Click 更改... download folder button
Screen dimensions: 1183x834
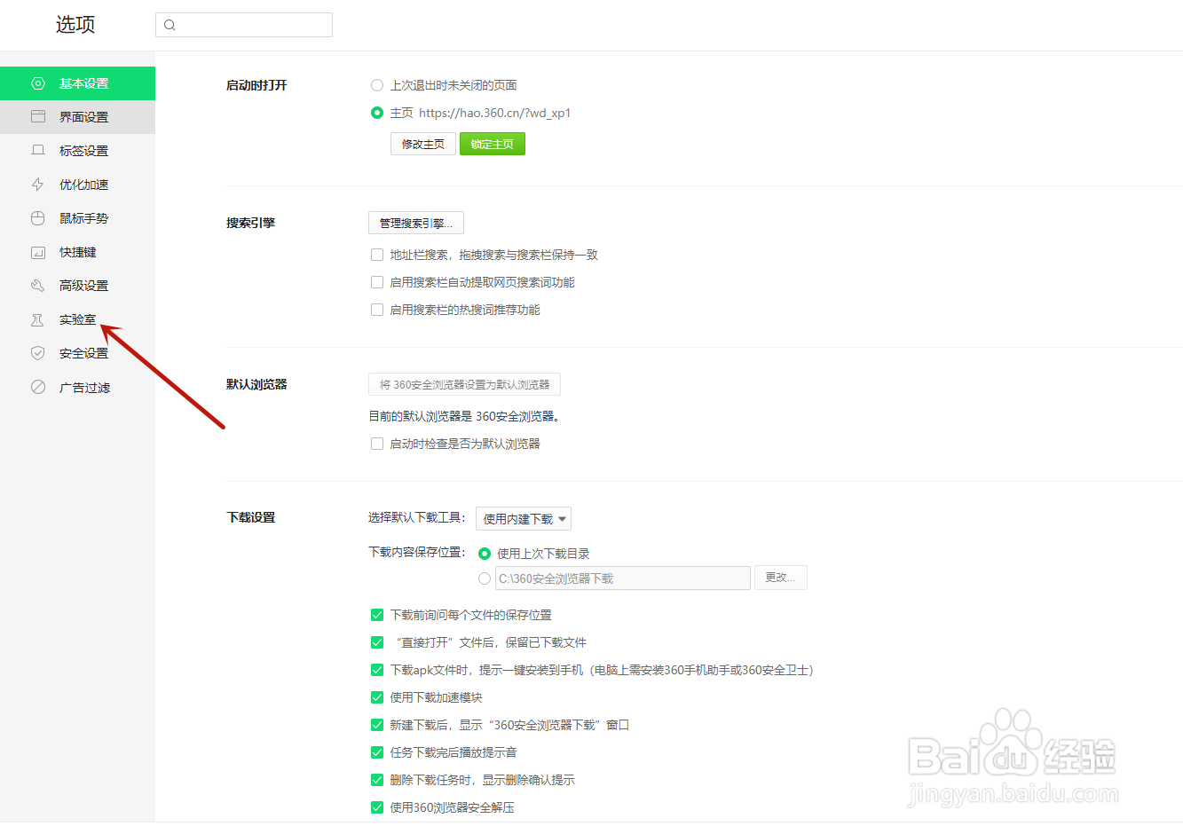[x=781, y=578]
